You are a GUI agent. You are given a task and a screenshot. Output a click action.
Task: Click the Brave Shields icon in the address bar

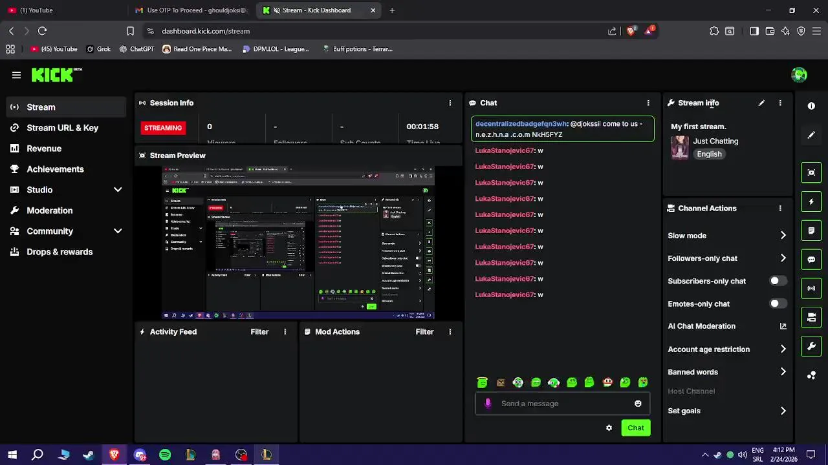coord(631,30)
